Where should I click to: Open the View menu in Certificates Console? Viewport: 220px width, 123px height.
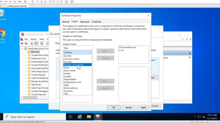[42, 39]
